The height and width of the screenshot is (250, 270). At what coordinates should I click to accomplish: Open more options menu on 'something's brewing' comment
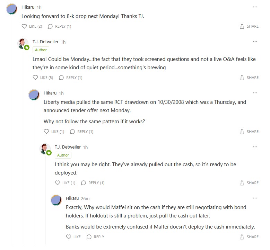click(255, 42)
